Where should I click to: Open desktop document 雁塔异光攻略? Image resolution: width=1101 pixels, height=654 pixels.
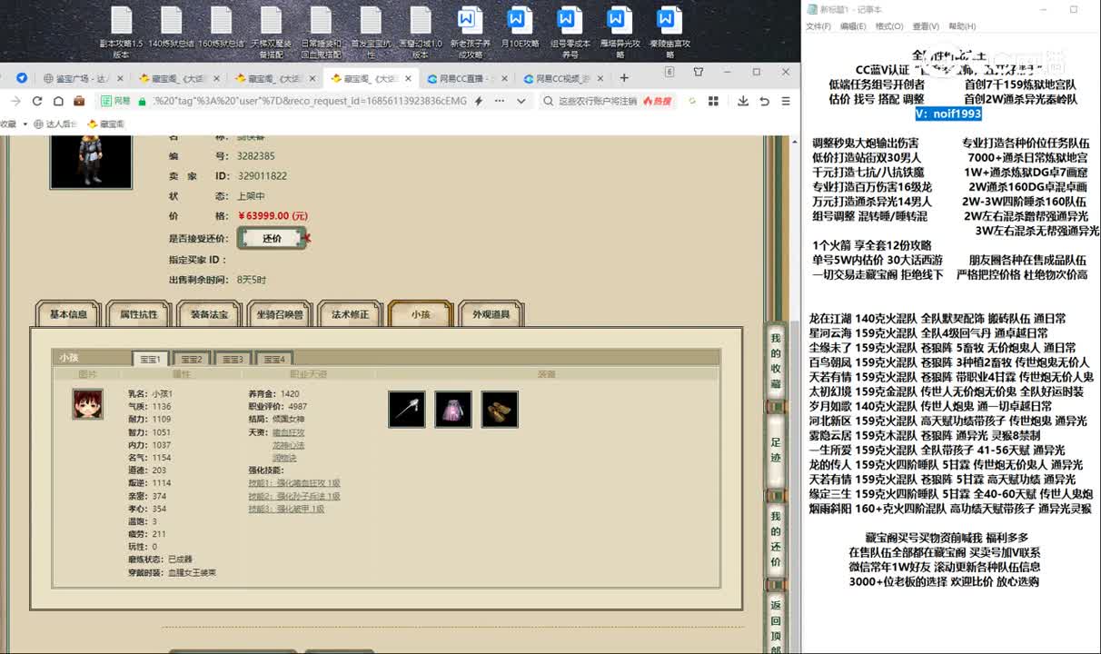[x=620, y=32]
